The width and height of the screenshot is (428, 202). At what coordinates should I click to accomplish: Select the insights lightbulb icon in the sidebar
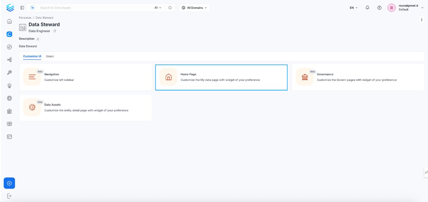pos(9,85)
